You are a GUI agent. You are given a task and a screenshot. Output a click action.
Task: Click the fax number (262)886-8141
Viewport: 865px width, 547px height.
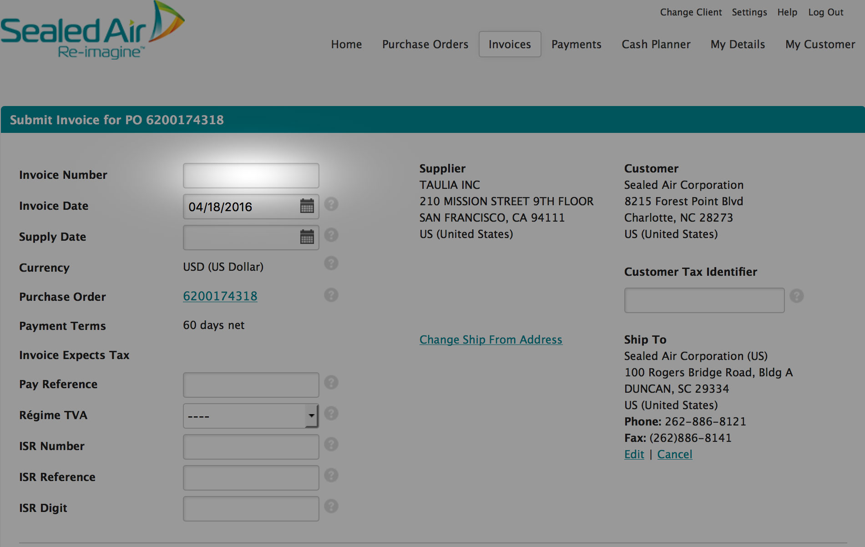[x=691, y=438]
